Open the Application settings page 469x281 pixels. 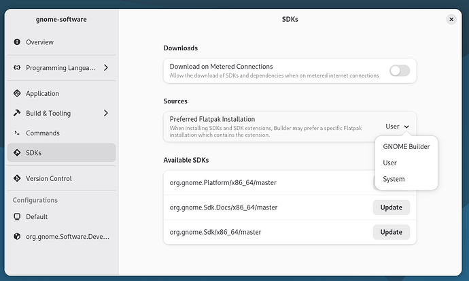tap(62, 93)
